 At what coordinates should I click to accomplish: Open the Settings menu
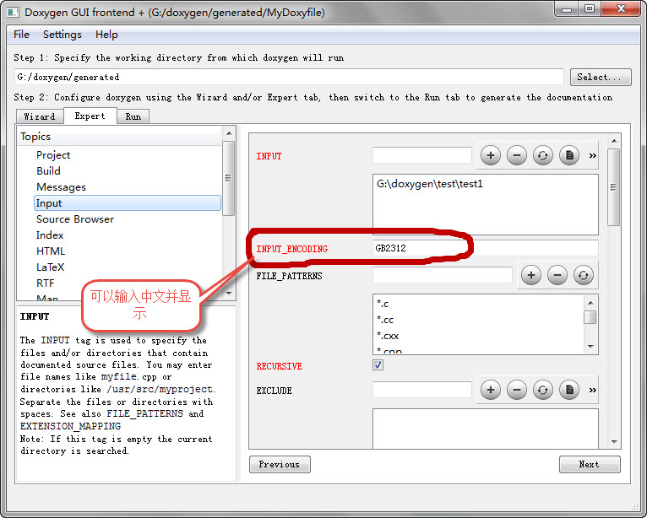63,35
